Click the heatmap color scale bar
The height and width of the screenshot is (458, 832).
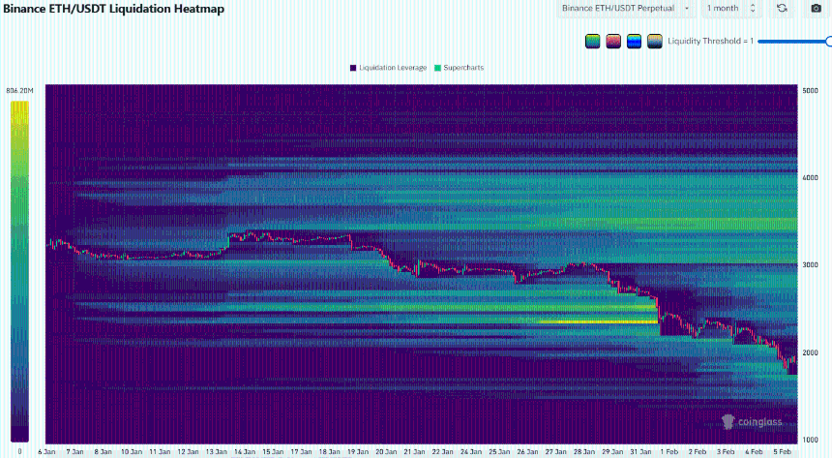pyautogui.click(x=19, y=271)
